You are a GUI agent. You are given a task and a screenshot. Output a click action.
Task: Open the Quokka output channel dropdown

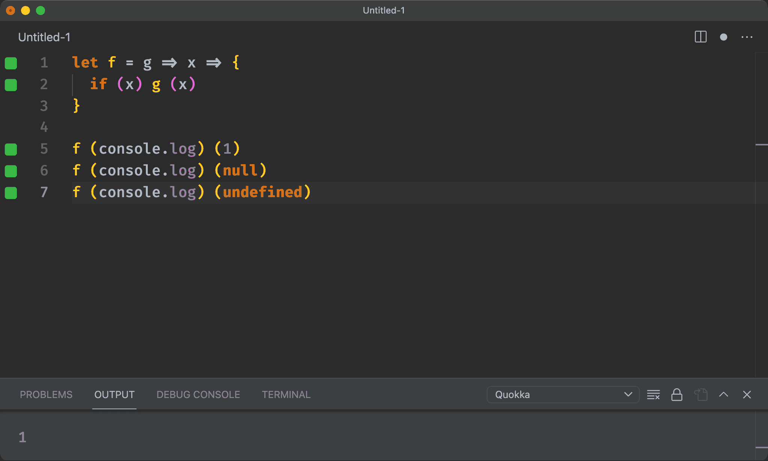[x=562, y=395]
